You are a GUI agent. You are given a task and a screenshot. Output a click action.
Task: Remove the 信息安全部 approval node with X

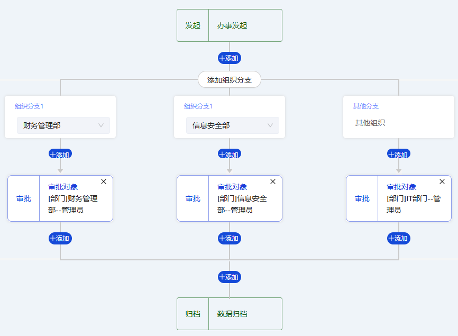pos(273,181)
